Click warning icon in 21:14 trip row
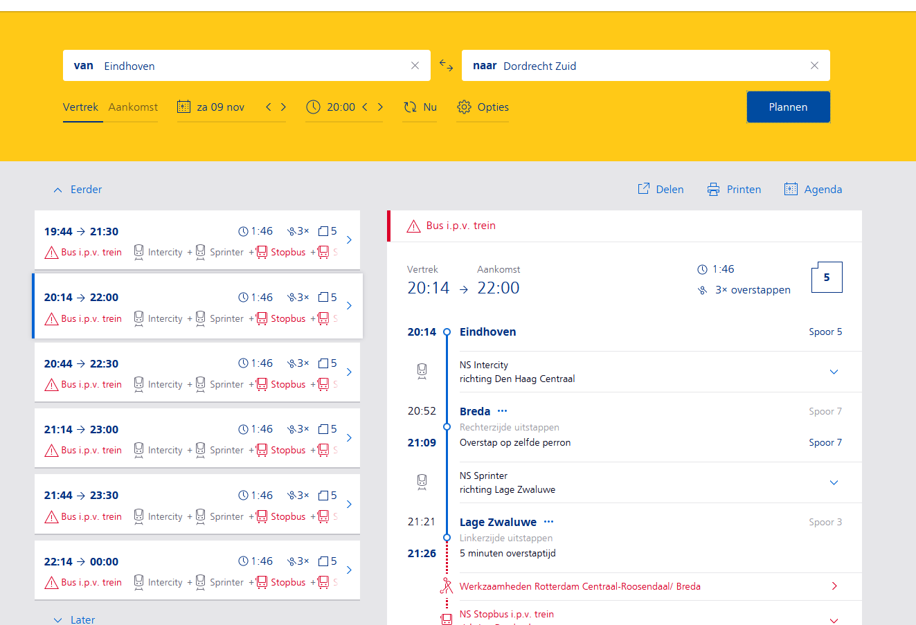The width and height of the screenshot is (916, 625). [x=51, y=451]
